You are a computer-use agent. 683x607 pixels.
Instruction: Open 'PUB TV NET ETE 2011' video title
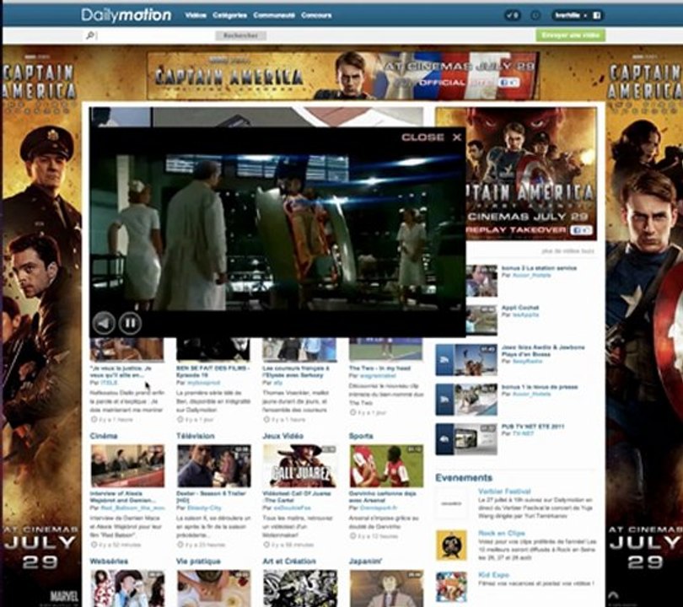tap(533, 427)
